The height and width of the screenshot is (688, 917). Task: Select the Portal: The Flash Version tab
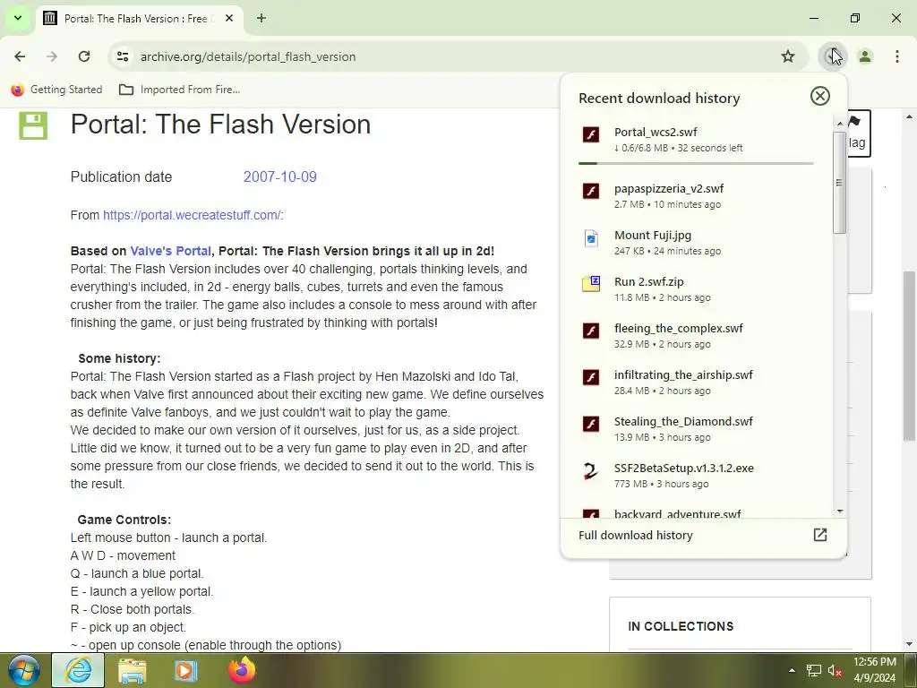(141, 19)
